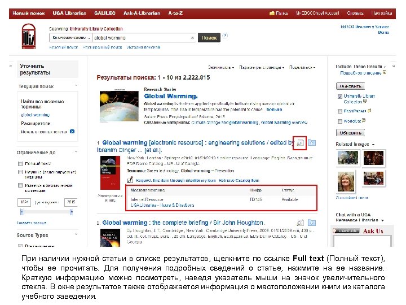Open the Folder icon in the top bar
The width and height of the screenshot is (406, 305).
pyautogui.click(x=272, y=13)
